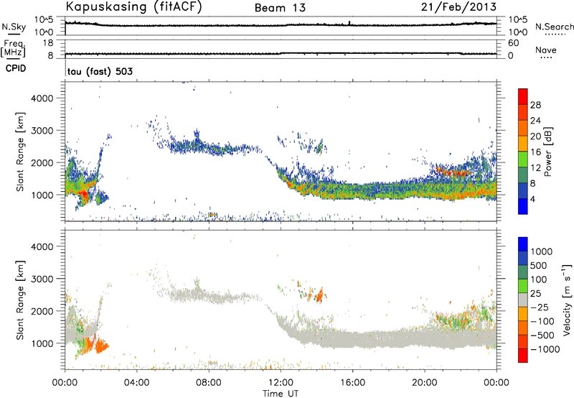Screen dimensions: 574x398
Task: Click the 'CPID' row label
Action: coord(16,68)
